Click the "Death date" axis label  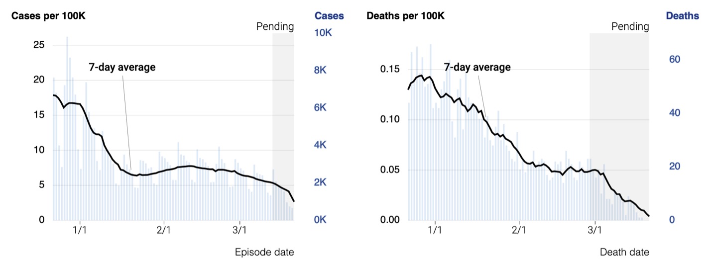click(624, 252)
